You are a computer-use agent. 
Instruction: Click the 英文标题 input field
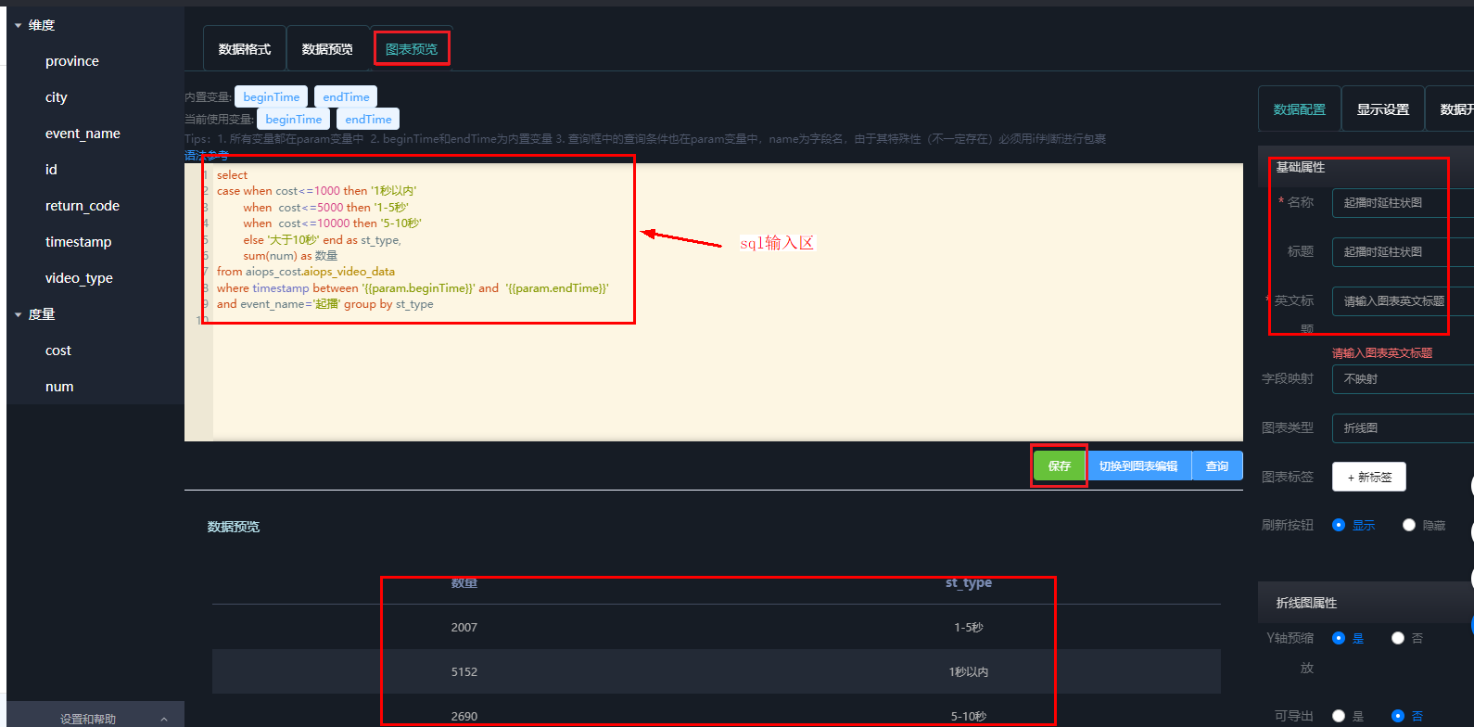[1402, 300]
